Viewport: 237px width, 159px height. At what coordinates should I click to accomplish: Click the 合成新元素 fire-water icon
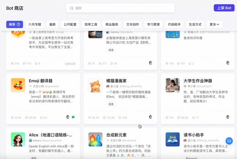pos(95,139)
